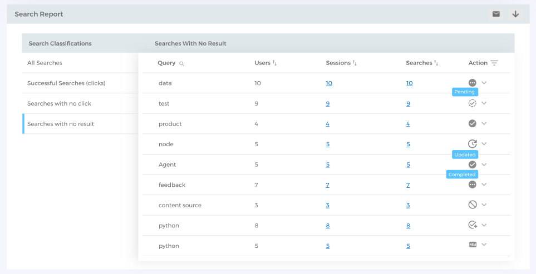Screen dimensions: 536x274
Task: Click the blocked icon for 'content source'
Action: (x=473, y=205)
